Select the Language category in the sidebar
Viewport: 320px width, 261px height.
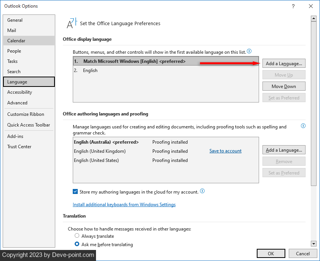(29, 82)
